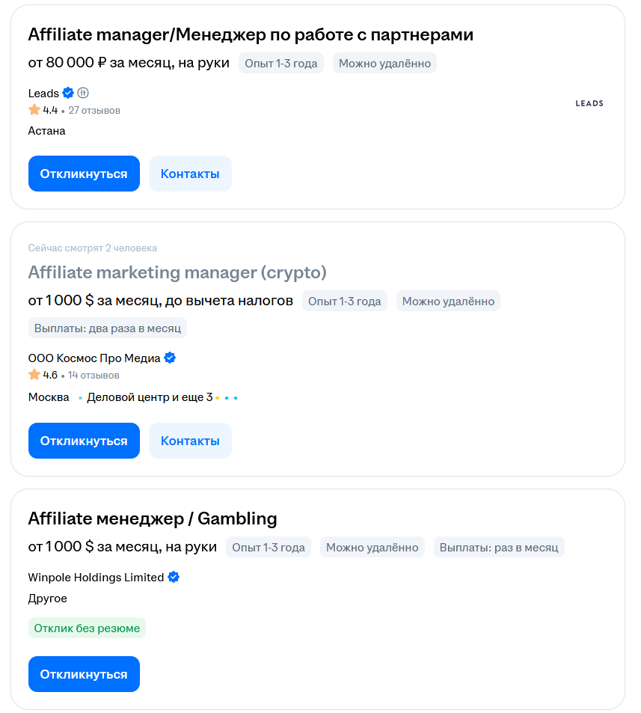This screenshot has width=641, height=713.
Task: Show contacts for the Космос Про Медиа vacancy
Action: [190, 441]
